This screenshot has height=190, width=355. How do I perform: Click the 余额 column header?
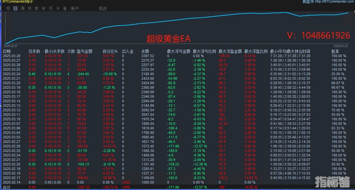tap(145, 51)
